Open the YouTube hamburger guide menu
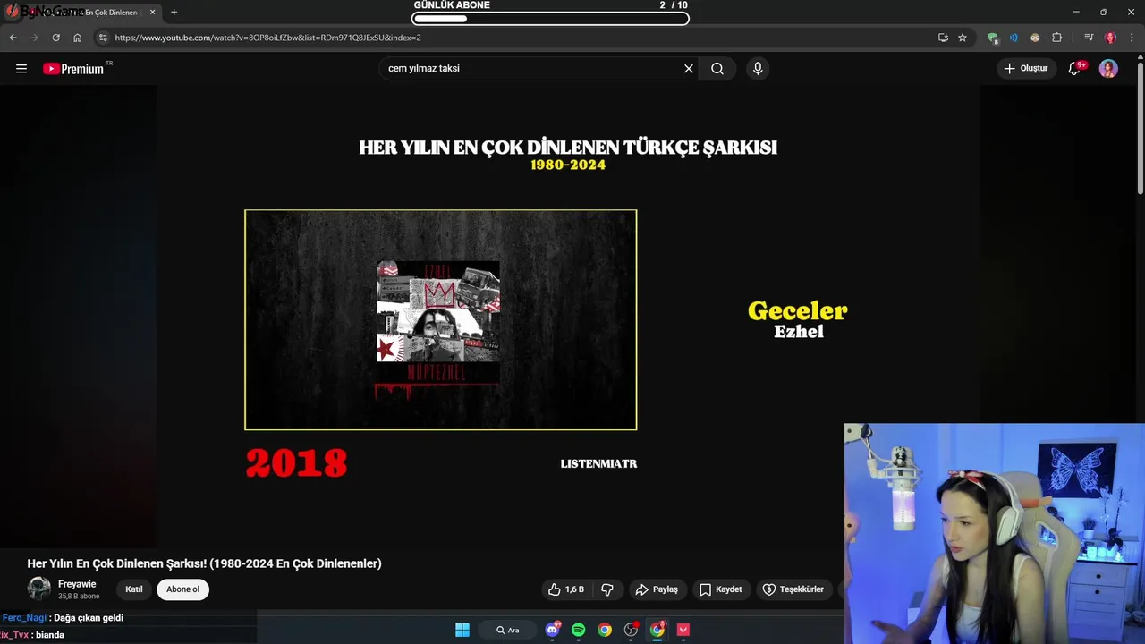The width and height of the screenshot is (1145, 644). (x=21, y=69)
